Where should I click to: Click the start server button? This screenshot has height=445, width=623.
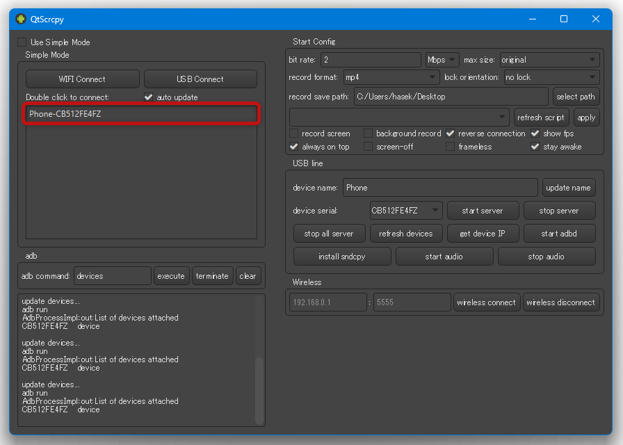point(483,211)
